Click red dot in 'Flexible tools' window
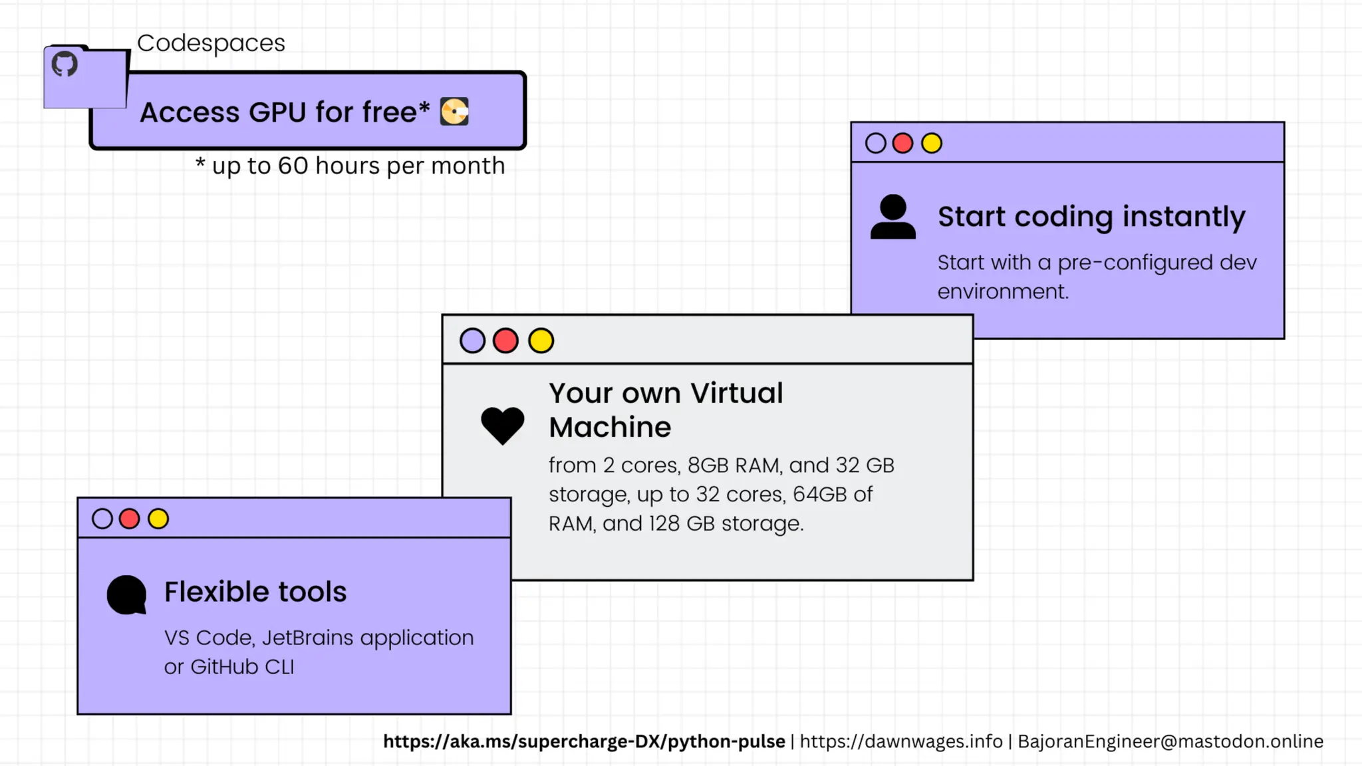This screenshot has width=1362, height=766. click(x=129, y=519)
